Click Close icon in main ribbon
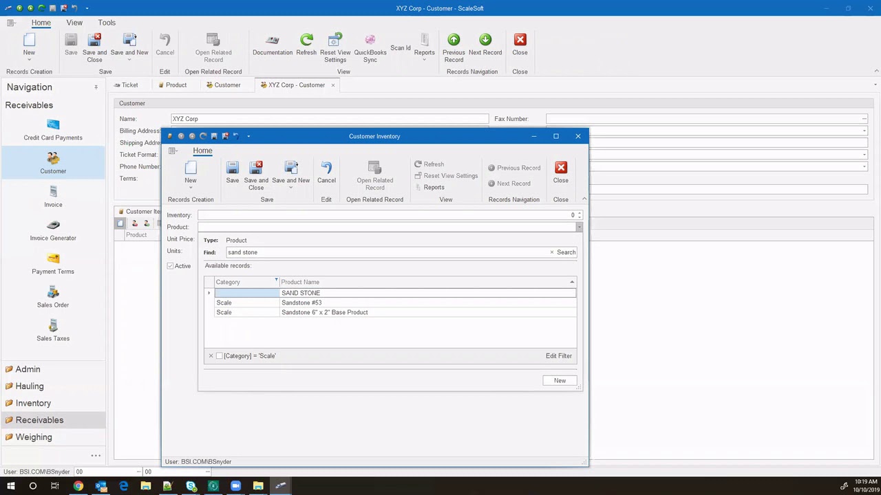The width and height of the screenshot is (881, 495). tap(520, 40)
